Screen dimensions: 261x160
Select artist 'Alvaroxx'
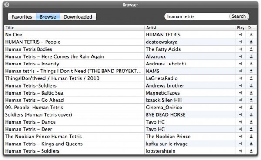pos(156,56)
